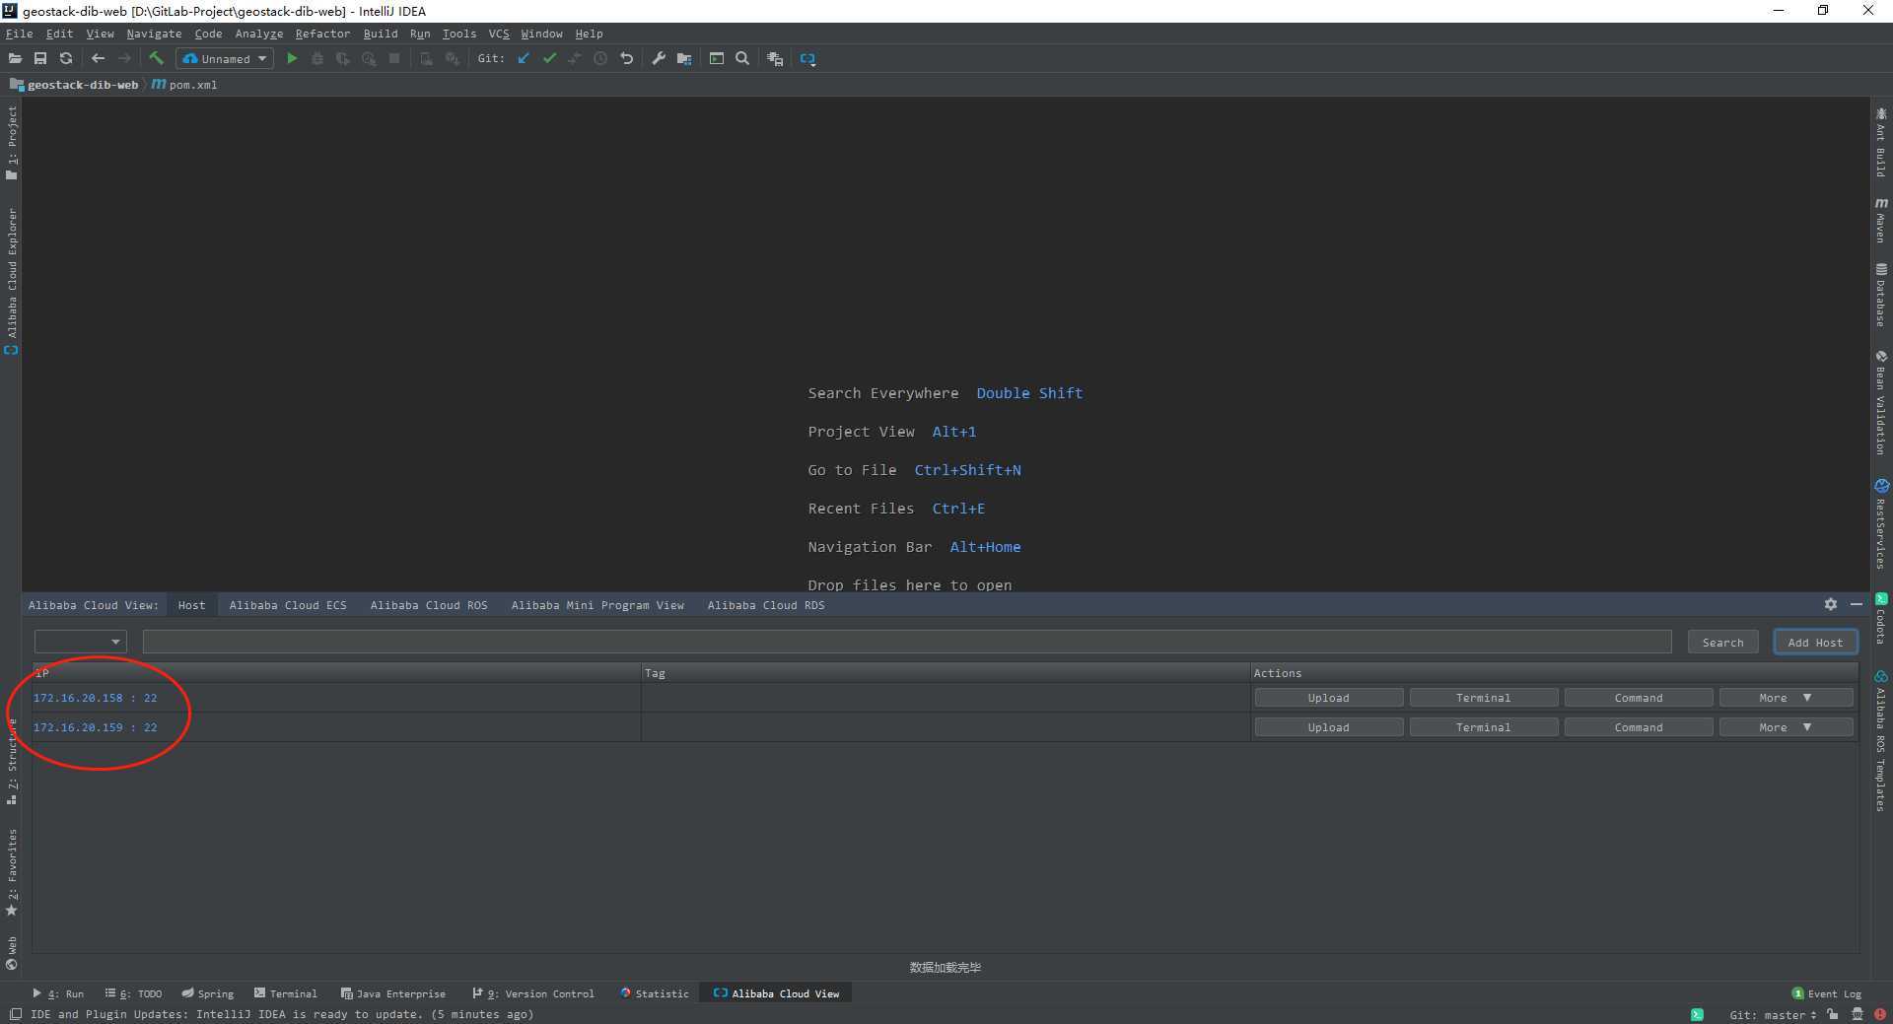
Task: Commit changes with the green checkmark icon
Action: (x=549, y=59)
